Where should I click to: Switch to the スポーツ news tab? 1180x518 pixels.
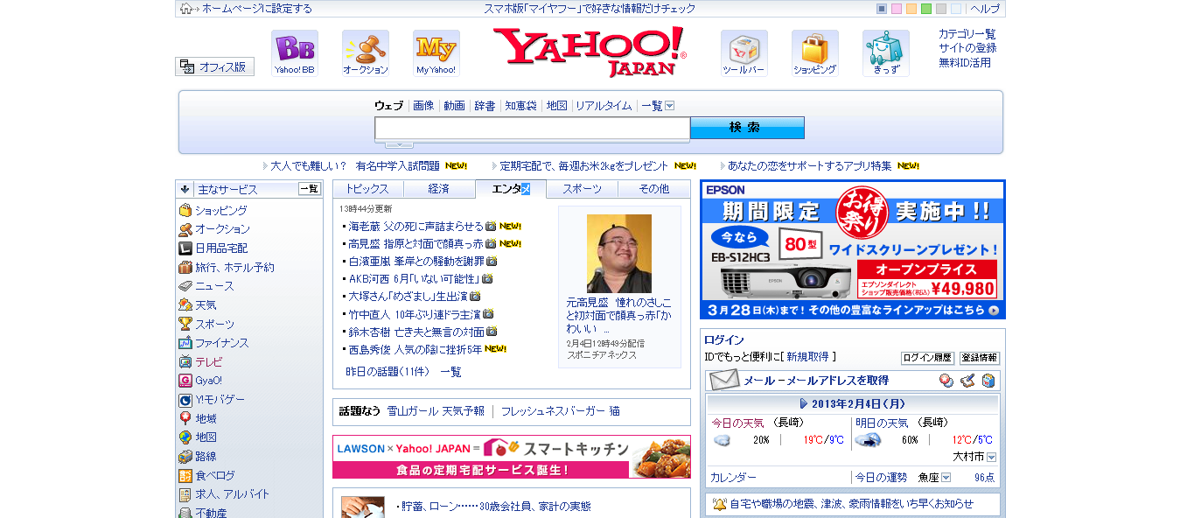(x=582, y=189)
